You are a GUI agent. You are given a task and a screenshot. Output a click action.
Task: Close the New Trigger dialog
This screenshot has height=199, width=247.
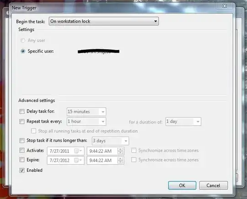coord(225,6)
